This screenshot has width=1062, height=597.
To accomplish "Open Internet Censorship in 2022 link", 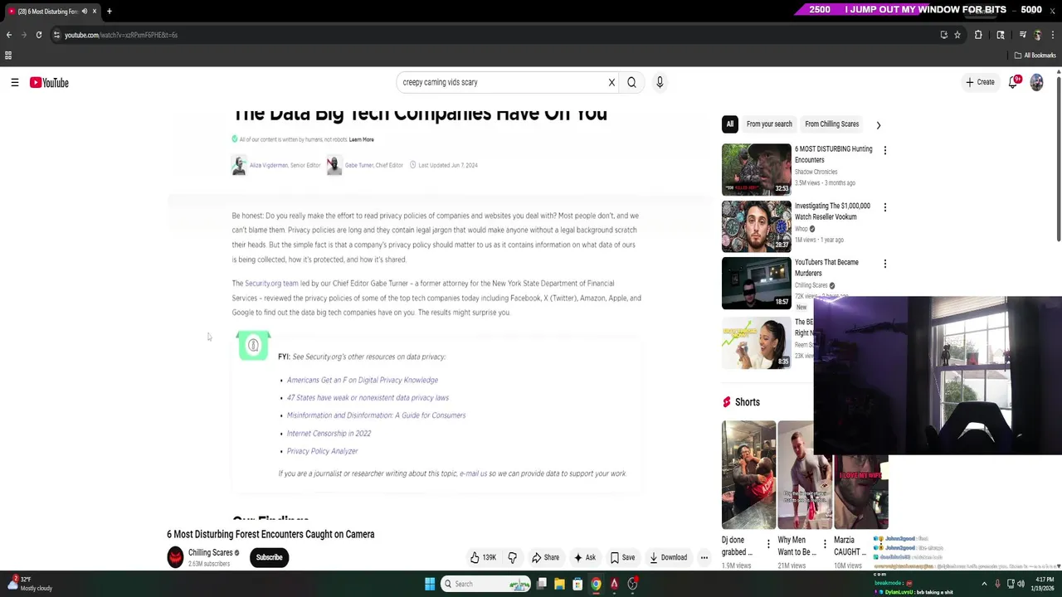I will point(329,434).
